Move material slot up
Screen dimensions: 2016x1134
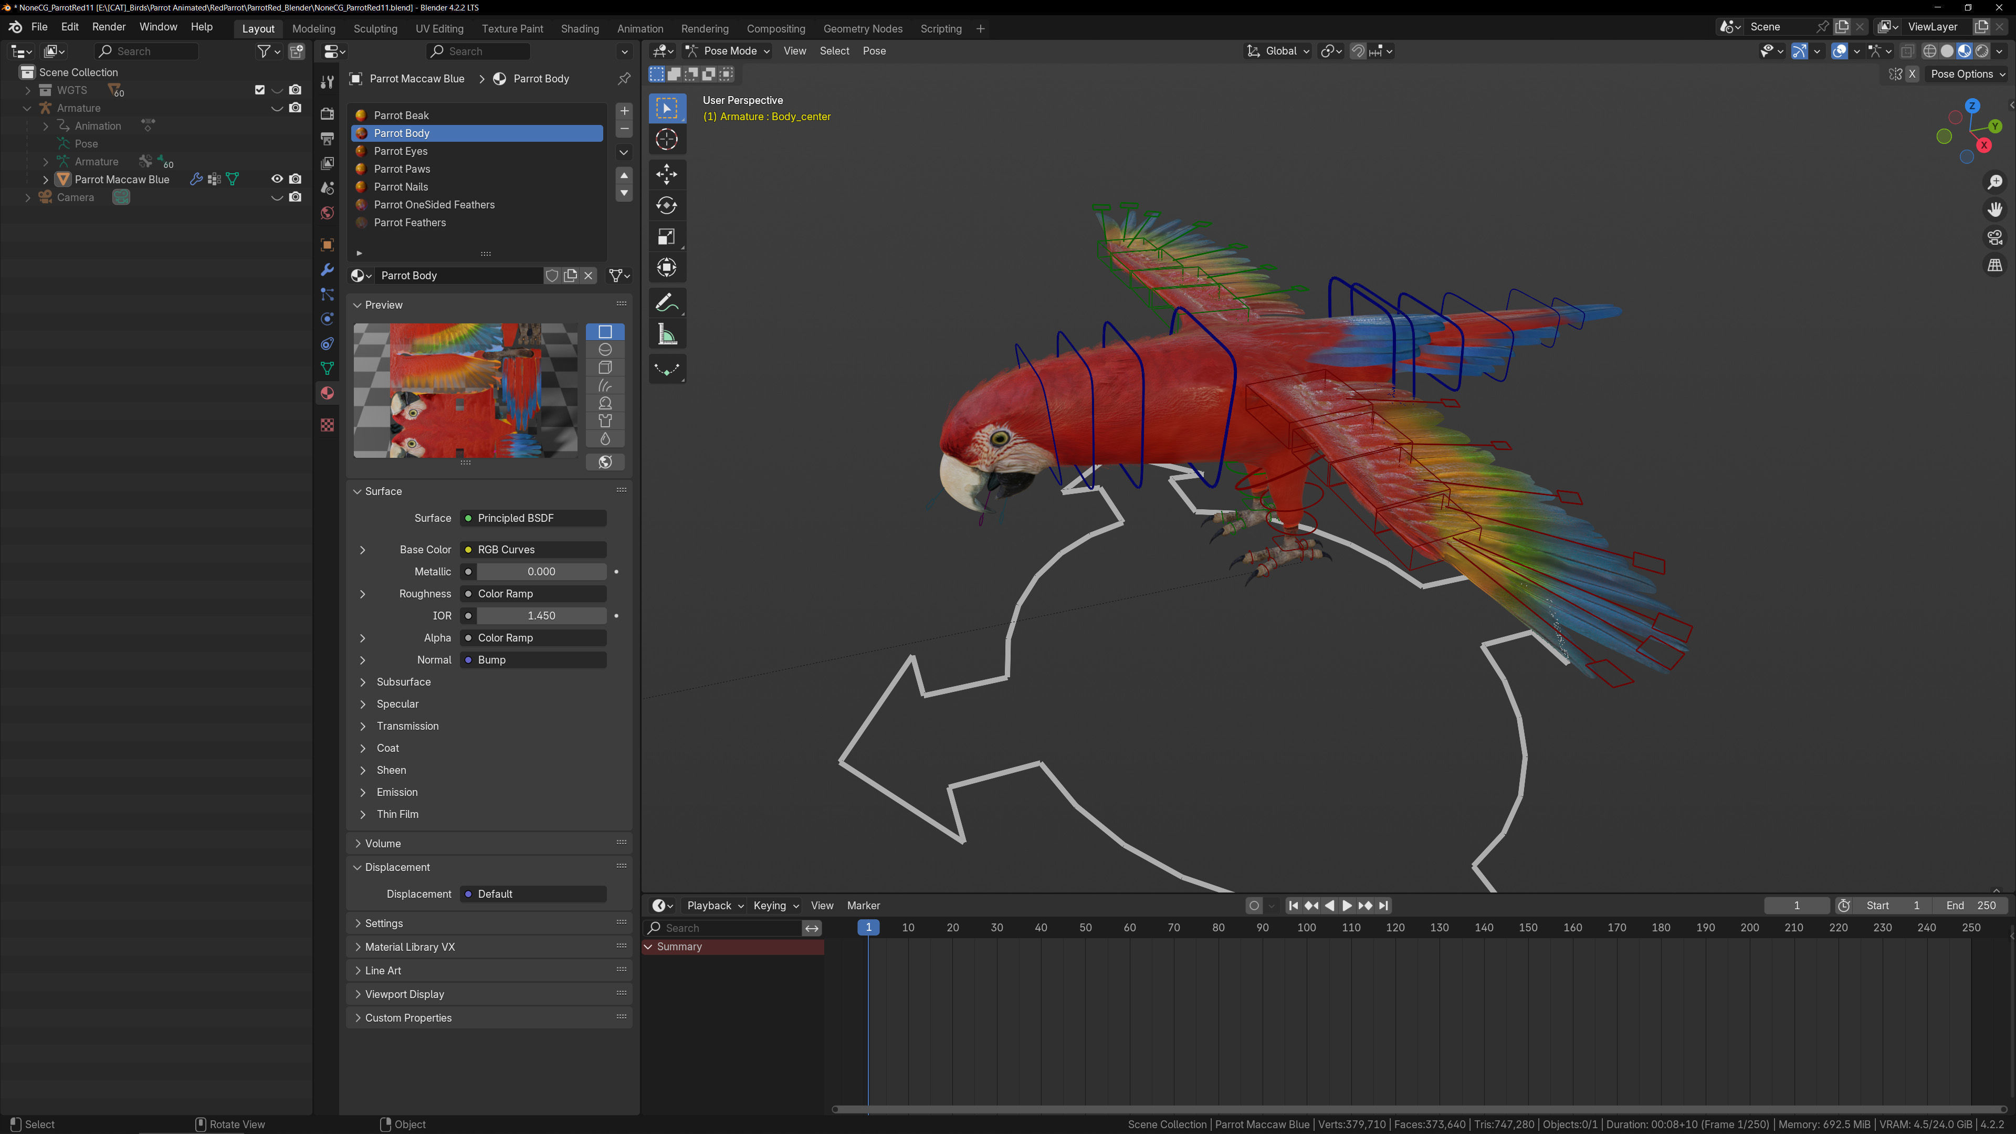click(624, 175)
